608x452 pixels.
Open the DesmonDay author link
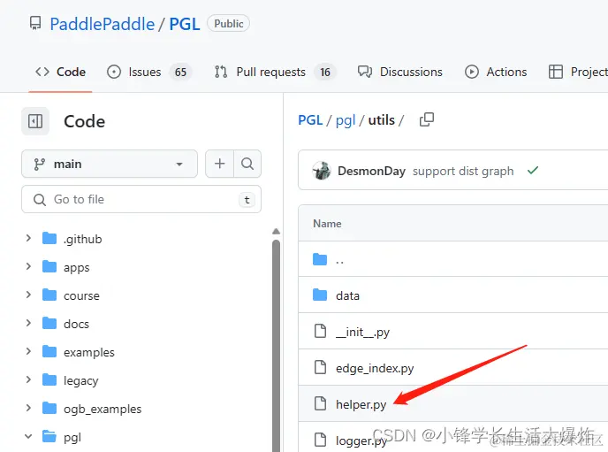371,171
